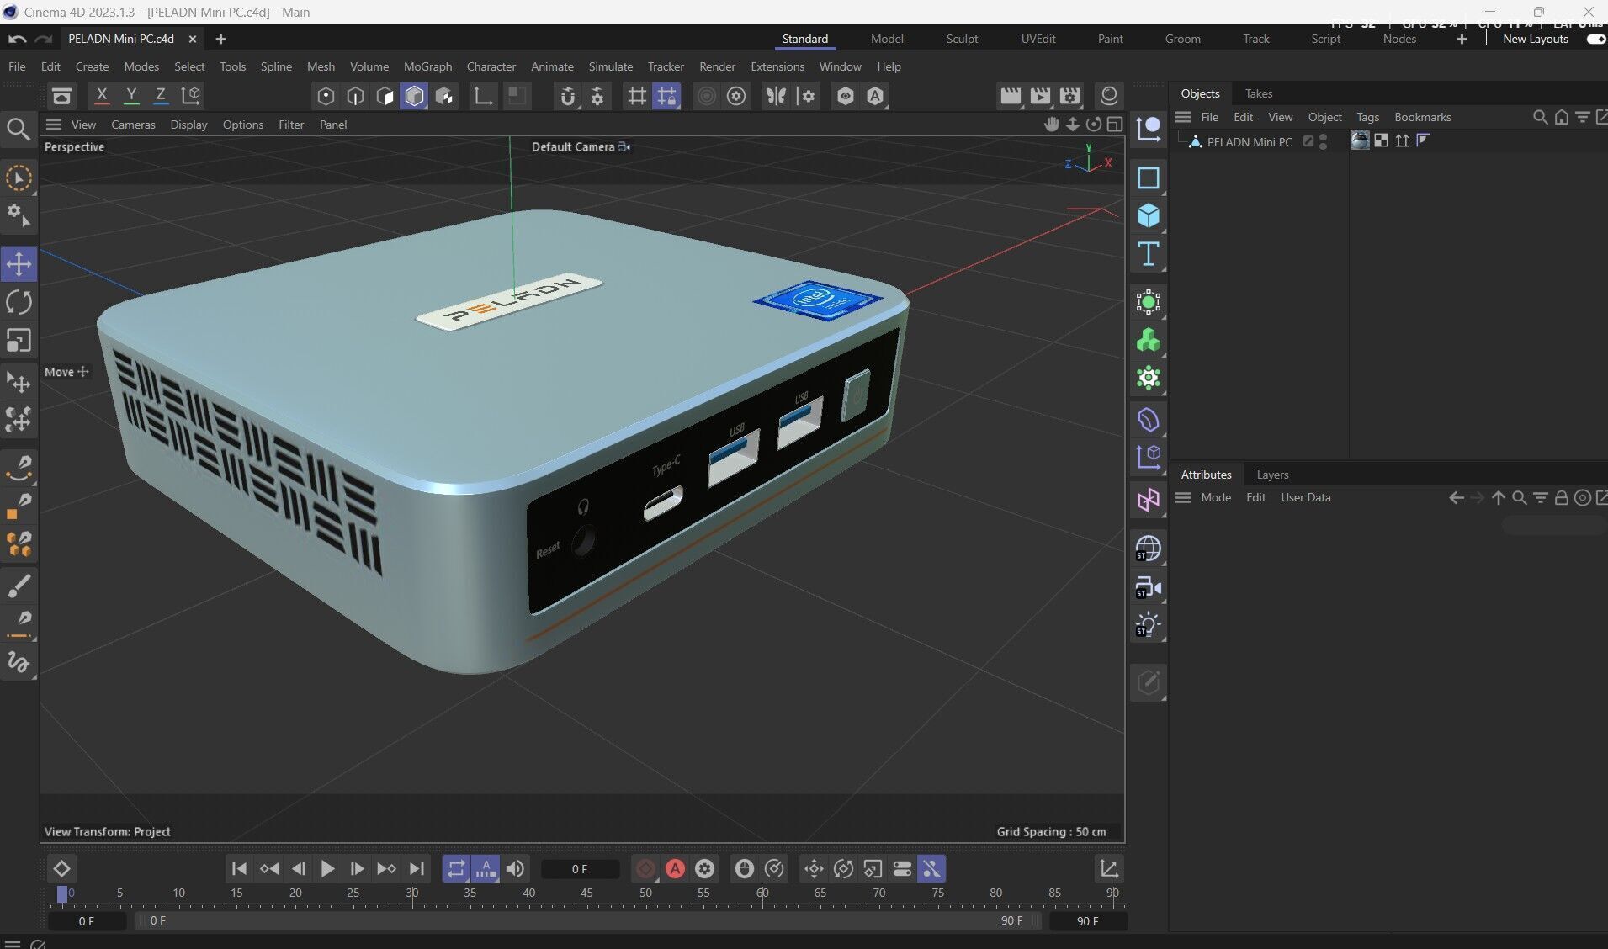This screenshot has height=949, width=1608.
Task: Open the Tags menu in Objects manager
Action: pos(1367,117)
